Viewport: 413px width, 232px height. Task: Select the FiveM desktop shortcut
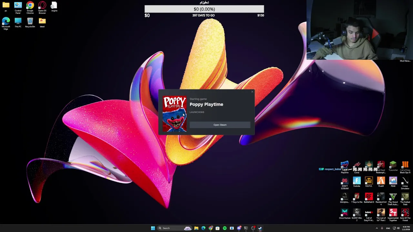click(x=381, y=182)
